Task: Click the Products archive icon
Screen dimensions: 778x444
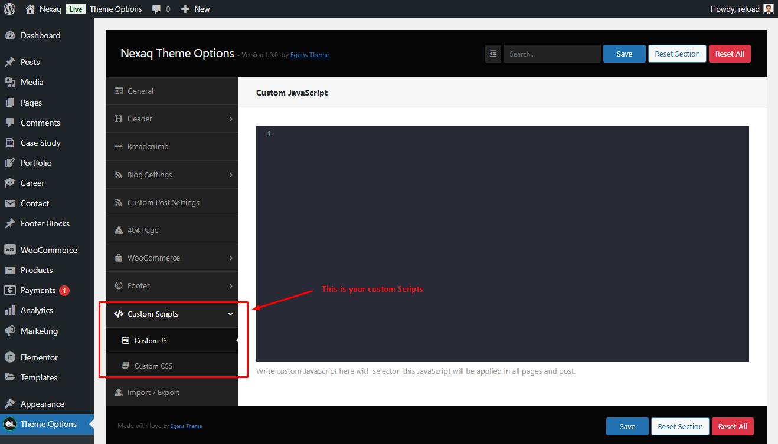Action: 10,270
